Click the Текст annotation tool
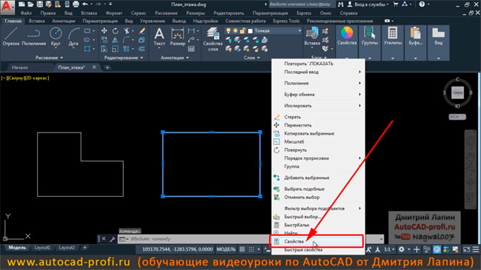 159,37
